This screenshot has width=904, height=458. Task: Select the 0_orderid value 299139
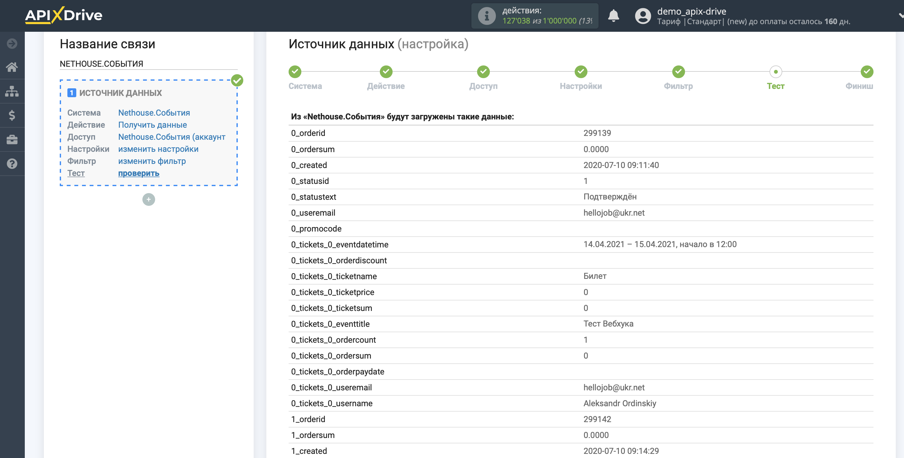coord(597,133)
